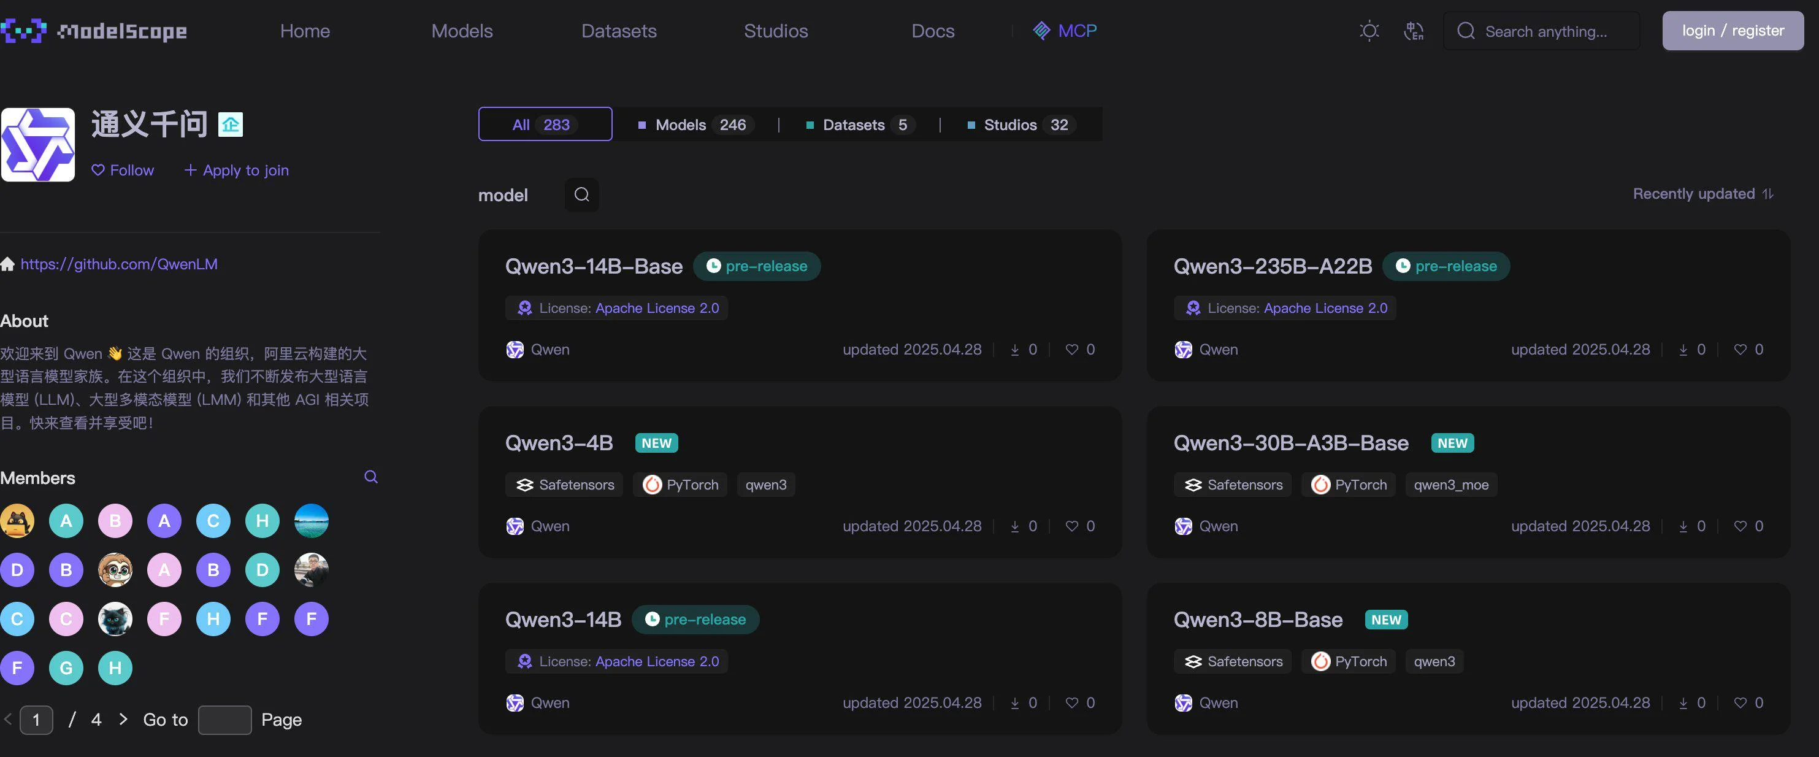Screen dimensions: 1819x757
Task: Focus the Go to page input field
Action: pyautogui.click(x=224, y=720)
